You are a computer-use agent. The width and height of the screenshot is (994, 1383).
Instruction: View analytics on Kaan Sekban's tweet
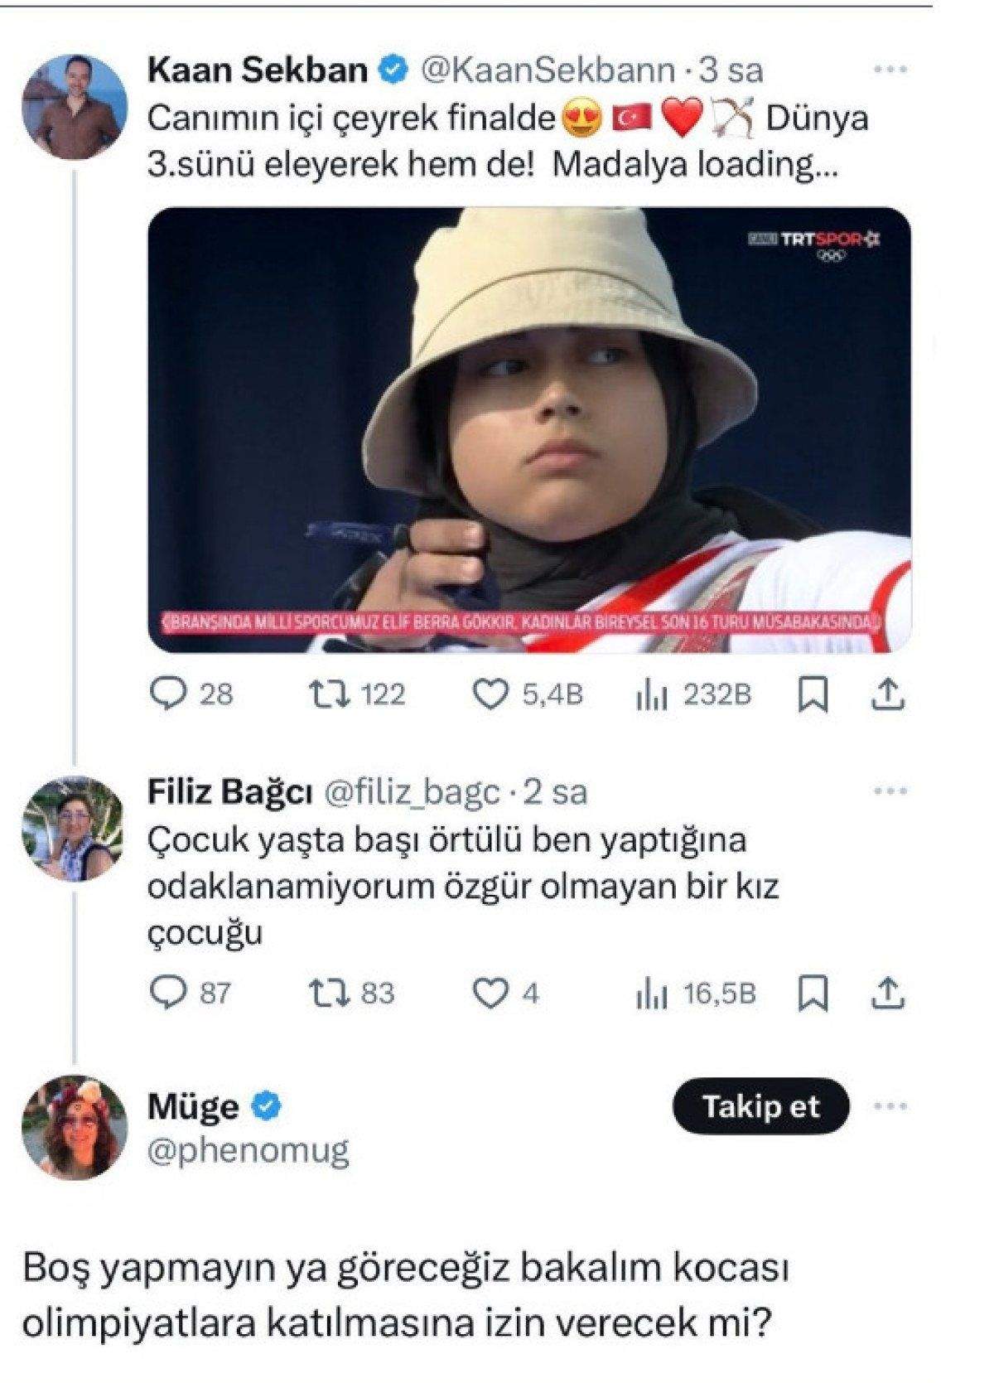[650, 694]
